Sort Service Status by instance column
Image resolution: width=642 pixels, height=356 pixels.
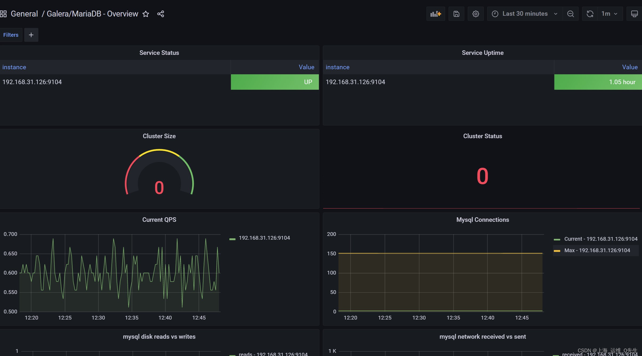tap(14, 67)
